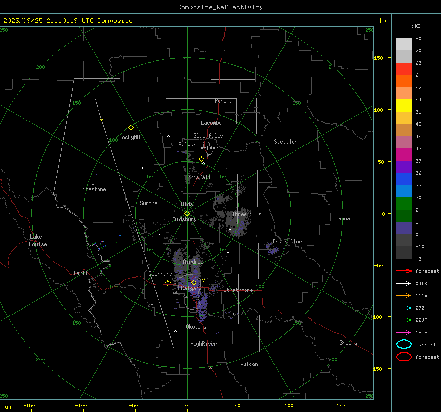441x412 pixels.
Task: Click the green 22JP arrow icon
Action: coord(404,320)
